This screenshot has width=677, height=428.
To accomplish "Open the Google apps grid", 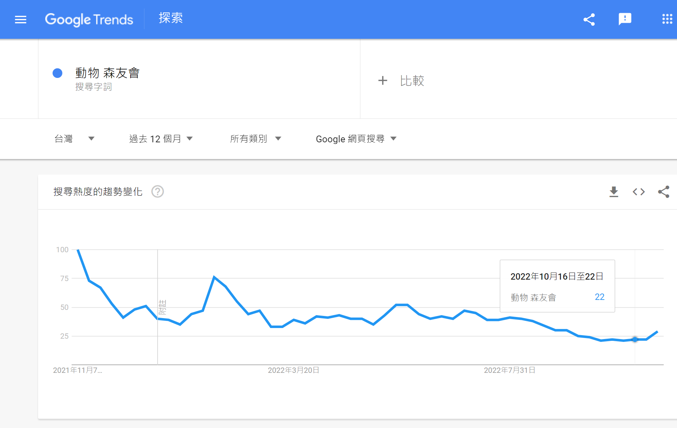I will tap(667, 19).
